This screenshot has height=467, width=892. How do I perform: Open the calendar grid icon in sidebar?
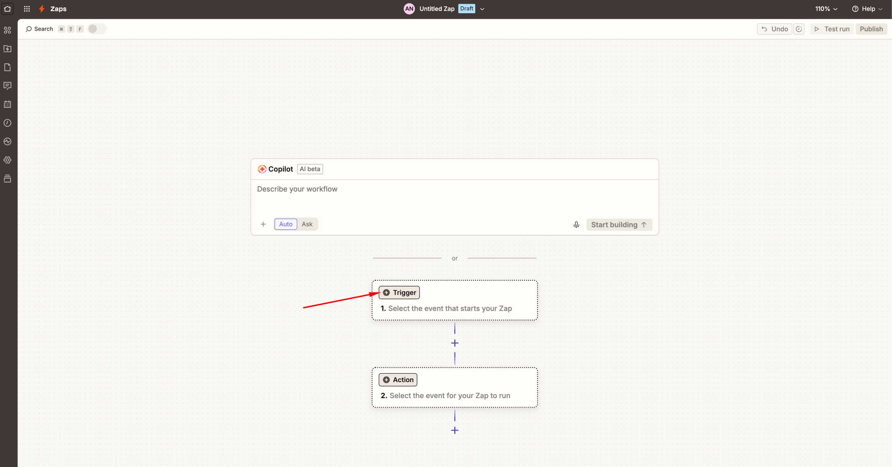coord(7,104)
